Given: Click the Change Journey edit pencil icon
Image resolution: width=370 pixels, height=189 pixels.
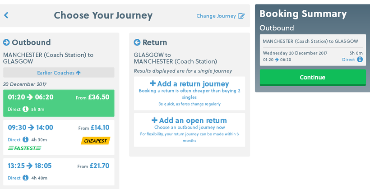Looking at the screenshot, I should tap(241, 16).
